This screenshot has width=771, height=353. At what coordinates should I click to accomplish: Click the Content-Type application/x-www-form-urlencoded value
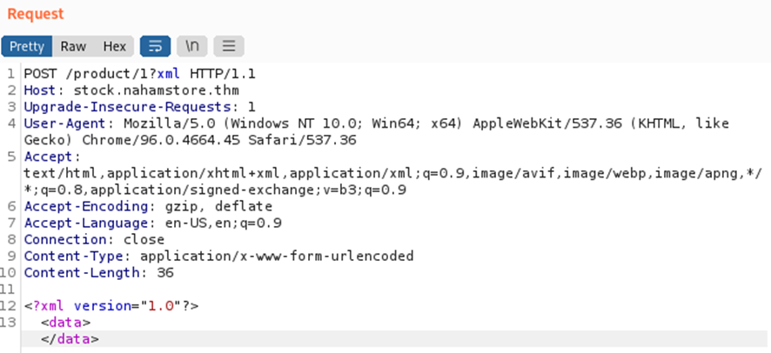pos(277,256)
